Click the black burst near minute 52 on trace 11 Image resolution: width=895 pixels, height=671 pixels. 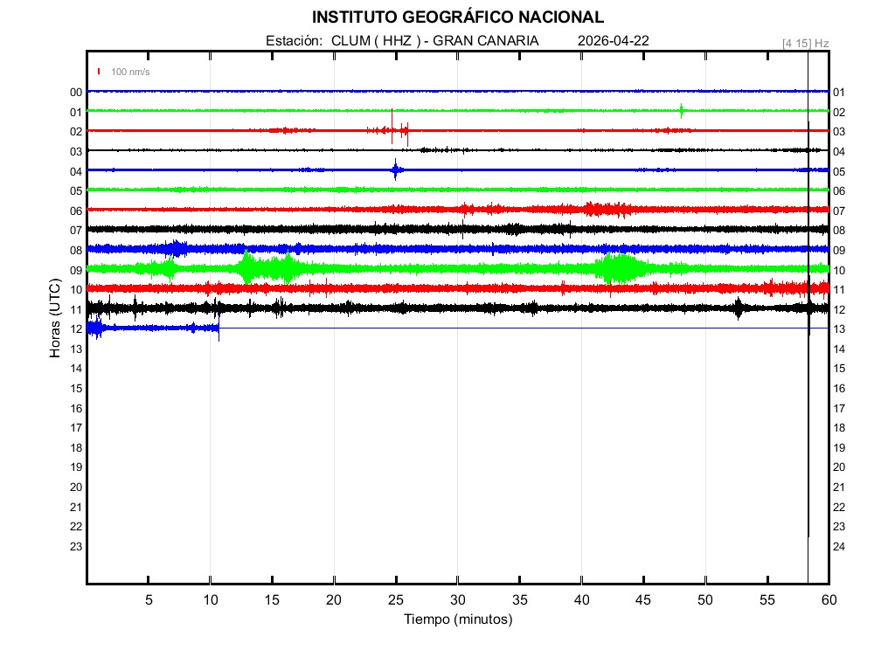pyautogui.click(x=739, y=308)
